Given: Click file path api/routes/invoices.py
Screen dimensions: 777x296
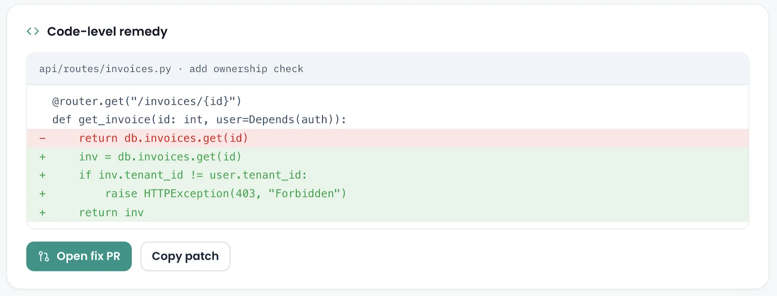Looking at the screenshot, I should click(105, 69).
